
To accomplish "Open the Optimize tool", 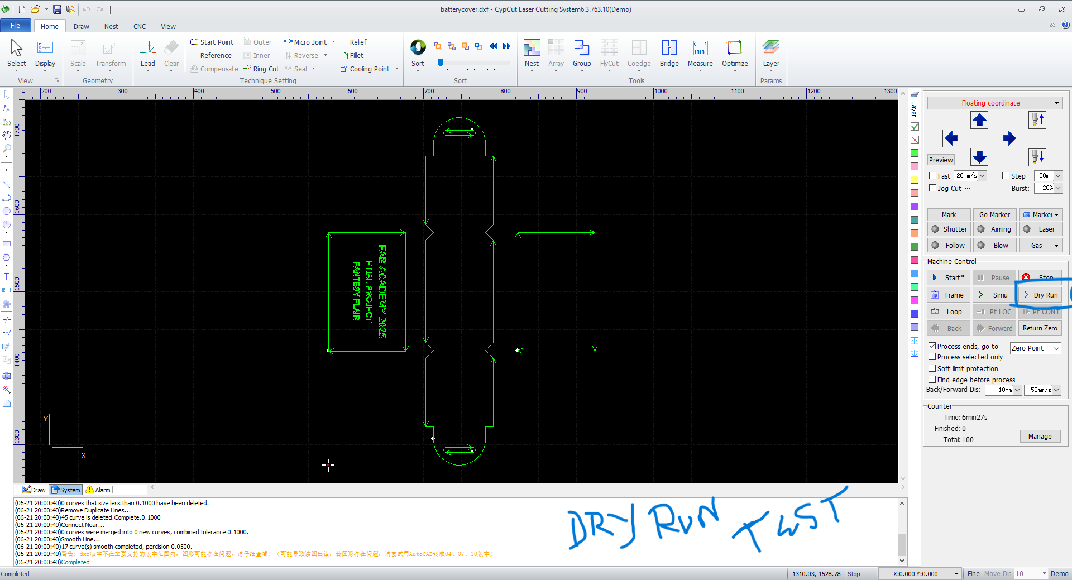I will [735, 53].
